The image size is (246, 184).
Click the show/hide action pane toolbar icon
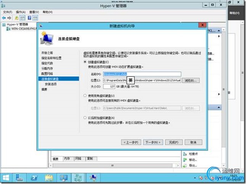(35, 18)
